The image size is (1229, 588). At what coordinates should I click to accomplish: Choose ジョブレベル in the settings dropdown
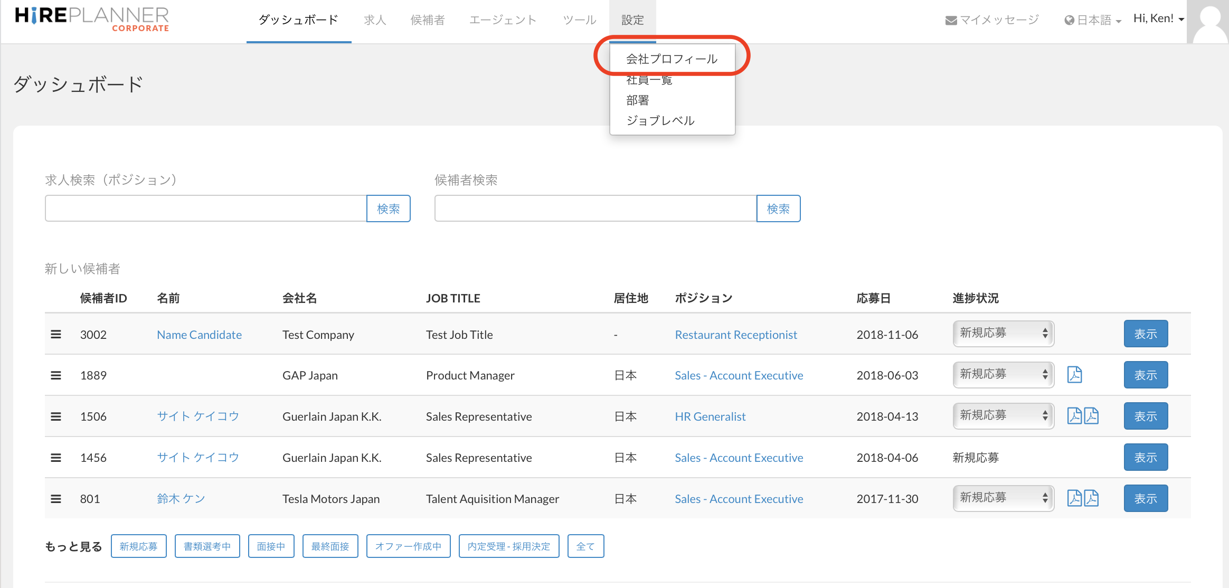pyautogui.click(x=660, y=120)
